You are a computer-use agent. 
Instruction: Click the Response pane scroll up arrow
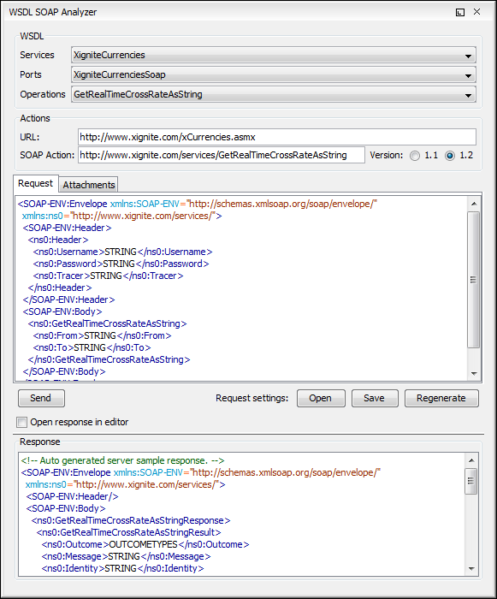click(x=471, y=460)
